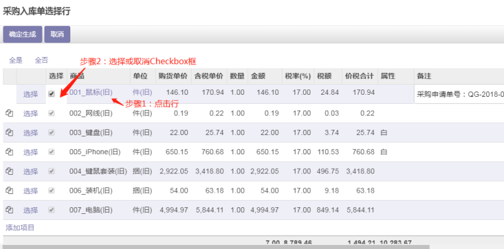Image resolution: width=504 pixels, height=249 pixels.
Task: Click the 146.10 purchase price cell
Action: [x=177, y=93]
